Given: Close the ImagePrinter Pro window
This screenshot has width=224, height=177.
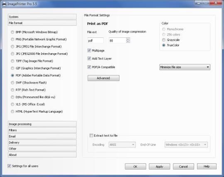Looking at the screenshot, I should pos(216,3).
